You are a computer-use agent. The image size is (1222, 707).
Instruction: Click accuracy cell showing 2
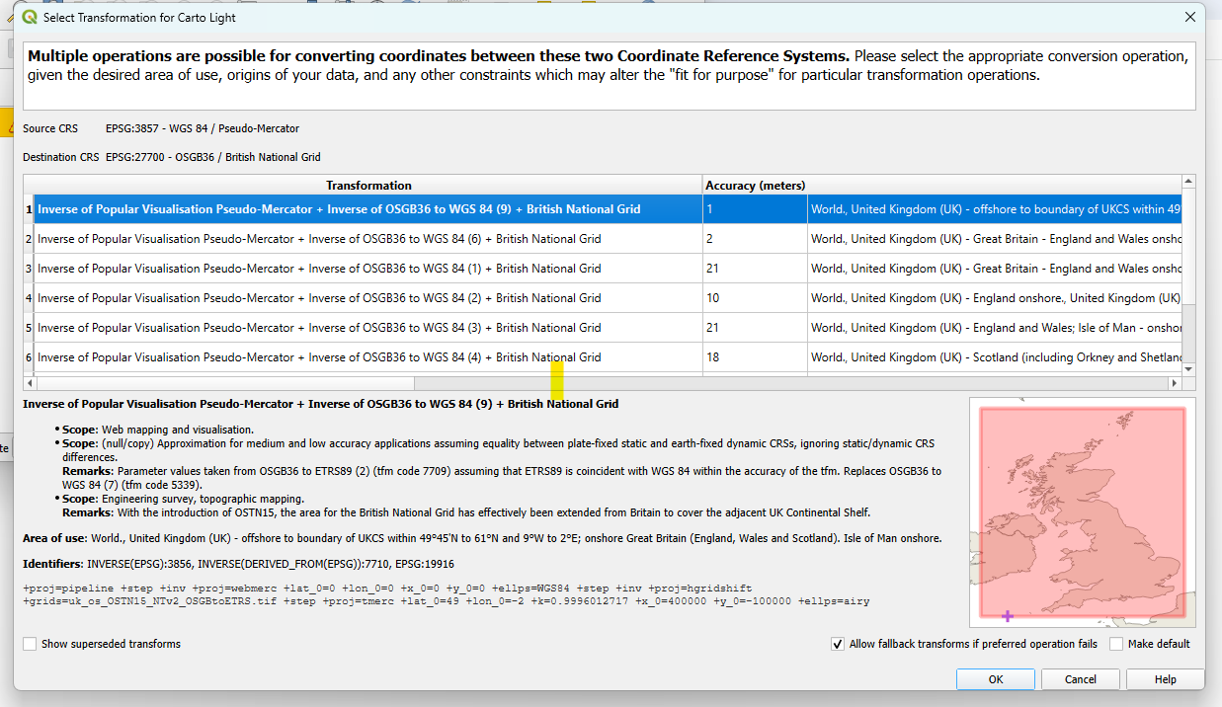pyautogui.click(x=755, y=239)
